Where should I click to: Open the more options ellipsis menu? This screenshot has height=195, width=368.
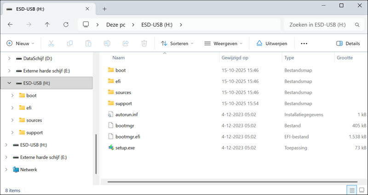304,44
